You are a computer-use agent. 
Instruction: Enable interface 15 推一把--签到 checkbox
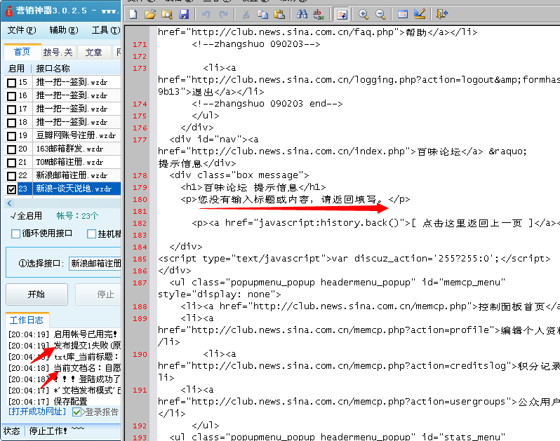point(11,83)
